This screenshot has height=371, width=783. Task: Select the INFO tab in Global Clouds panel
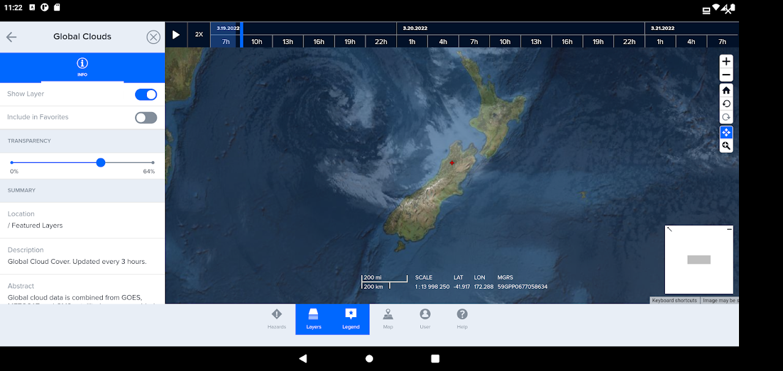click(82, 67)
